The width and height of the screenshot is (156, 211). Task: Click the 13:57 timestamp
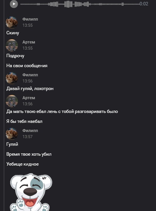point(27,137)
